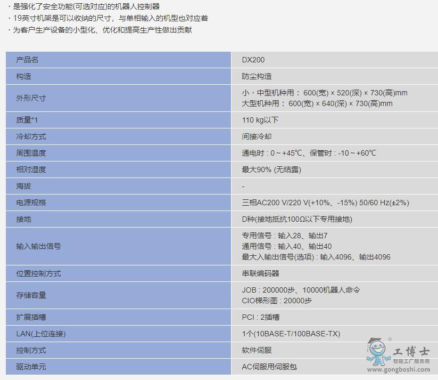438x380 pixels.
Task: Select the 串联编码器 value cell
Action: (260, 273)
